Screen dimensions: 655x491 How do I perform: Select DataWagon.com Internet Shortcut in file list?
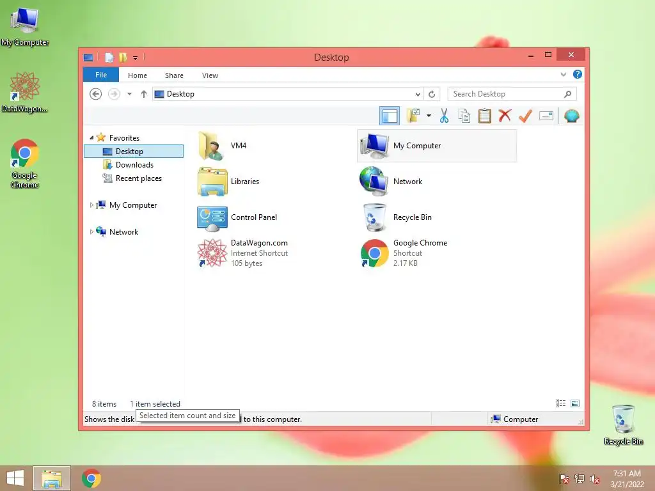pos(242,253)
